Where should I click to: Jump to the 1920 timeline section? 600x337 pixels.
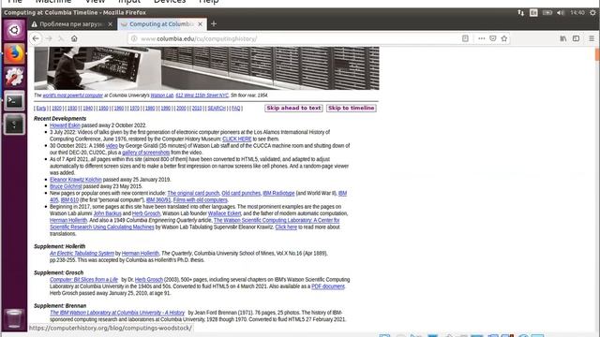pyautogui.click(x=56, y=109)
